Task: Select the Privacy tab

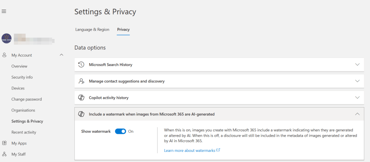Action: click(x=123, y=30)
